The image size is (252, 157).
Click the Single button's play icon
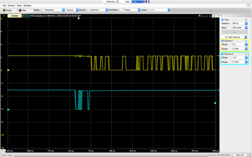click(4, 10)
